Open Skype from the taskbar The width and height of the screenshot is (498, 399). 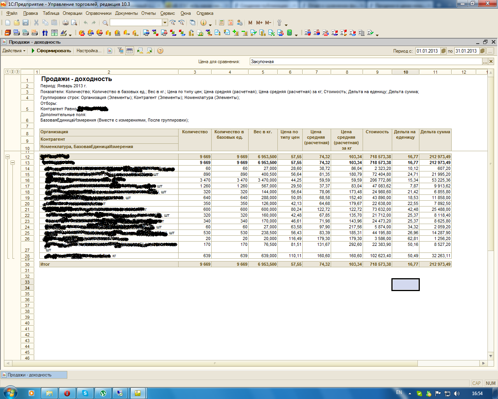85,393
